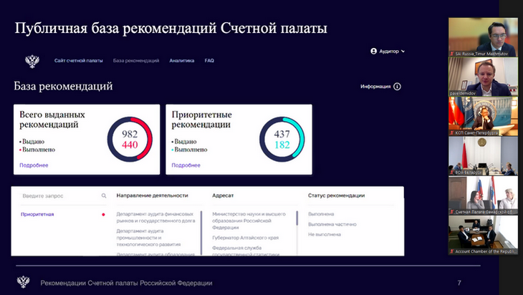The height and width of the screenshot is (295, 523).
Task: Click the Информация button
Action: tap(380, 87)
